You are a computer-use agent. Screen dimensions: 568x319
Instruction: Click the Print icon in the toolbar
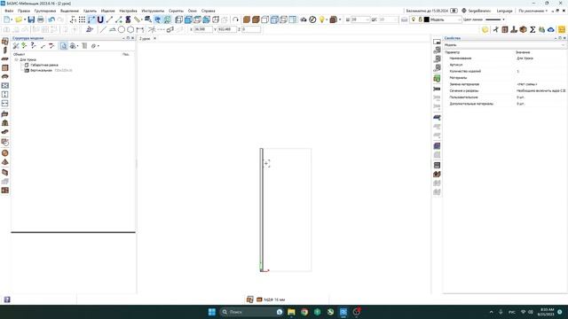click(x=41, y=19)
